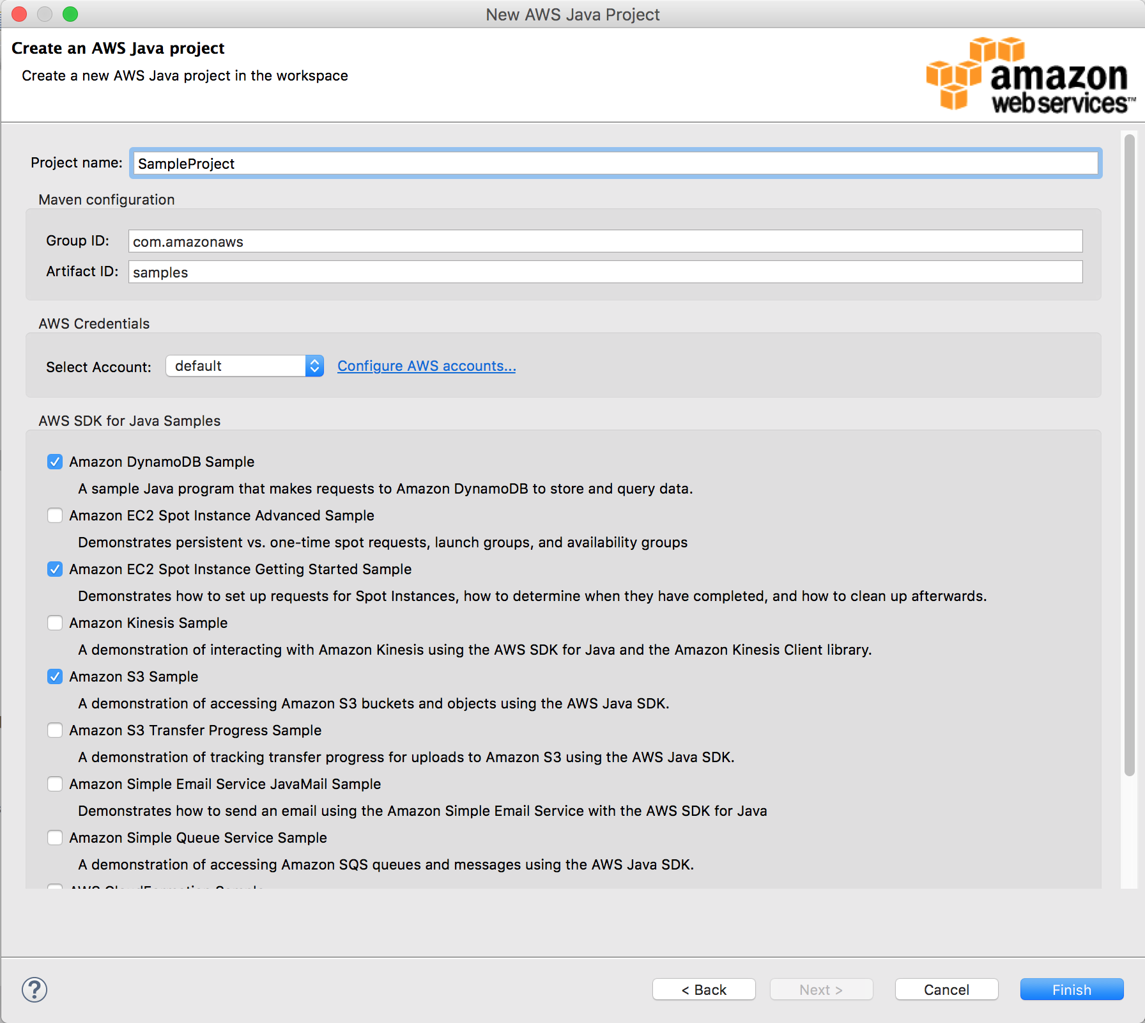Click the vertical scrollbar thumb
The image size is (1145, 1023).
pos(1130,455)
